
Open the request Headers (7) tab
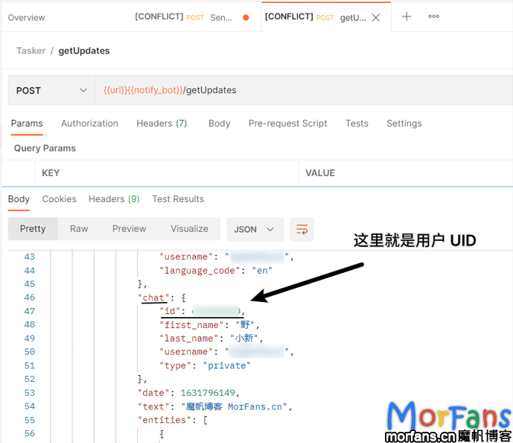pos(162,124)
